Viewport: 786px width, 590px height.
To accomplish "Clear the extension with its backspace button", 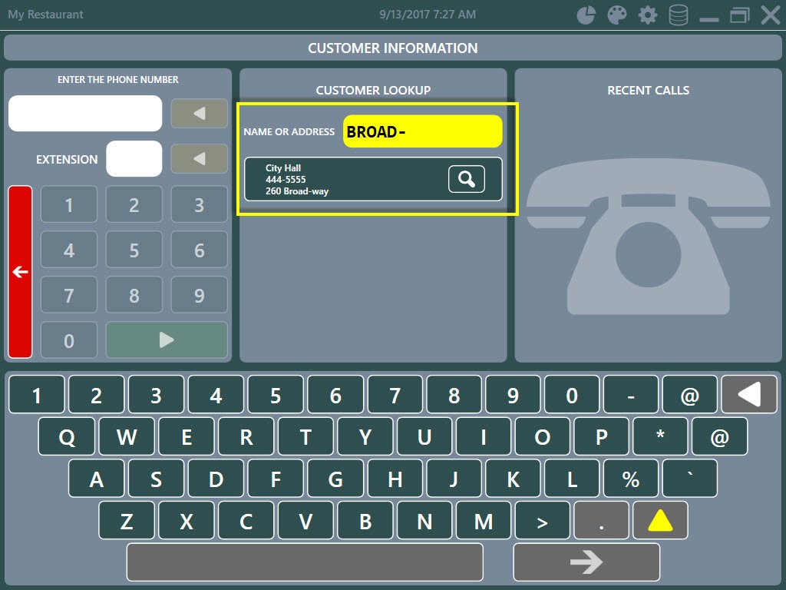I will coord(199,159).
